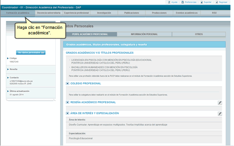Click the Ver datos personales button
The image size is (234, 146).
pyautogui.click(x=31, y=53)
